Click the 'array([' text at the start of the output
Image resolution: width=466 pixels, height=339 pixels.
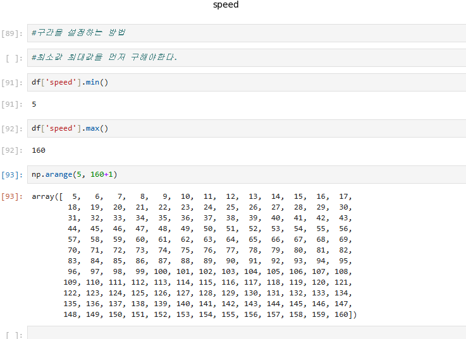point(47,196)
